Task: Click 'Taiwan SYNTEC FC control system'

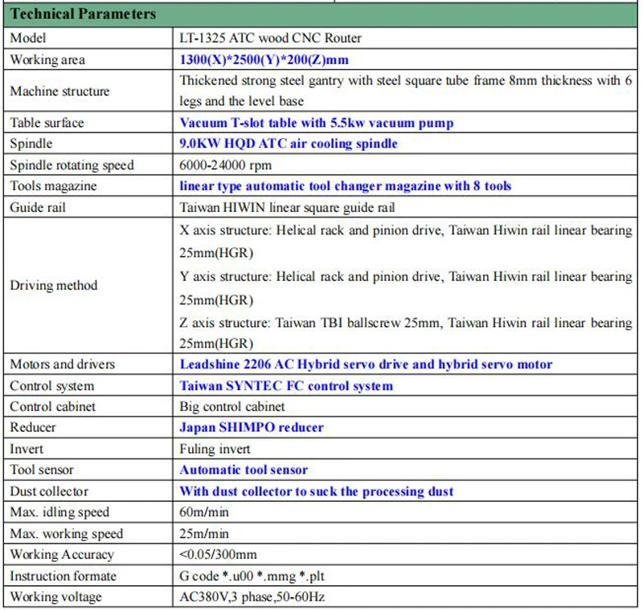Action: pyautogui.click(x=286, y=385)
